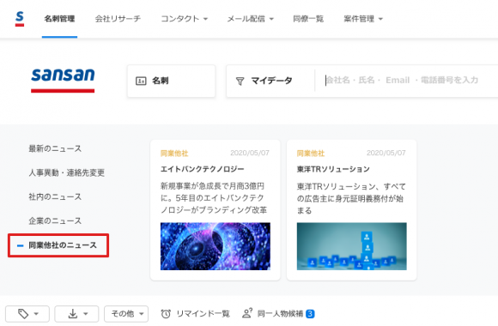Click the alarm clock reminder icon
This screenshot has height=326, width=498.
click(166, 314)
